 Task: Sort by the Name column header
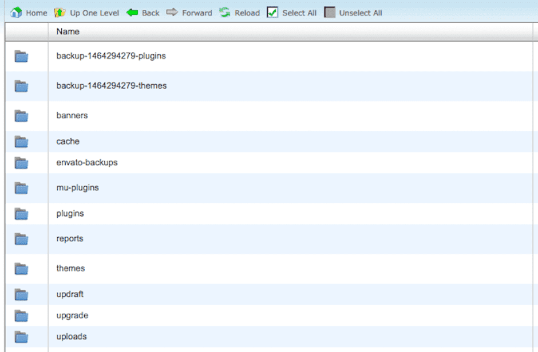68,31
